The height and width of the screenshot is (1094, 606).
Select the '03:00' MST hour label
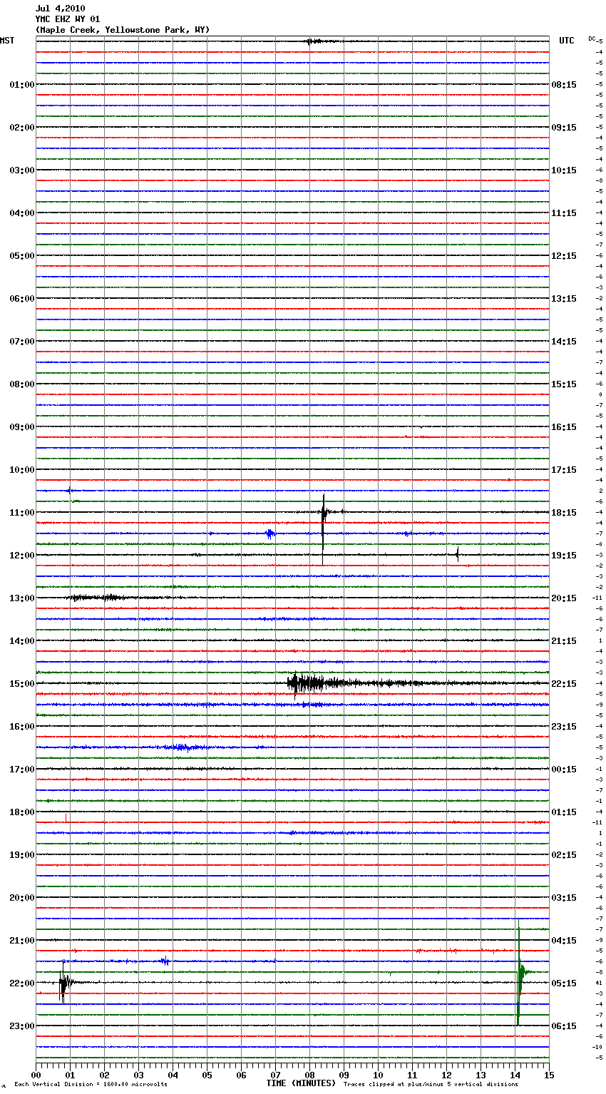point(21,170)
